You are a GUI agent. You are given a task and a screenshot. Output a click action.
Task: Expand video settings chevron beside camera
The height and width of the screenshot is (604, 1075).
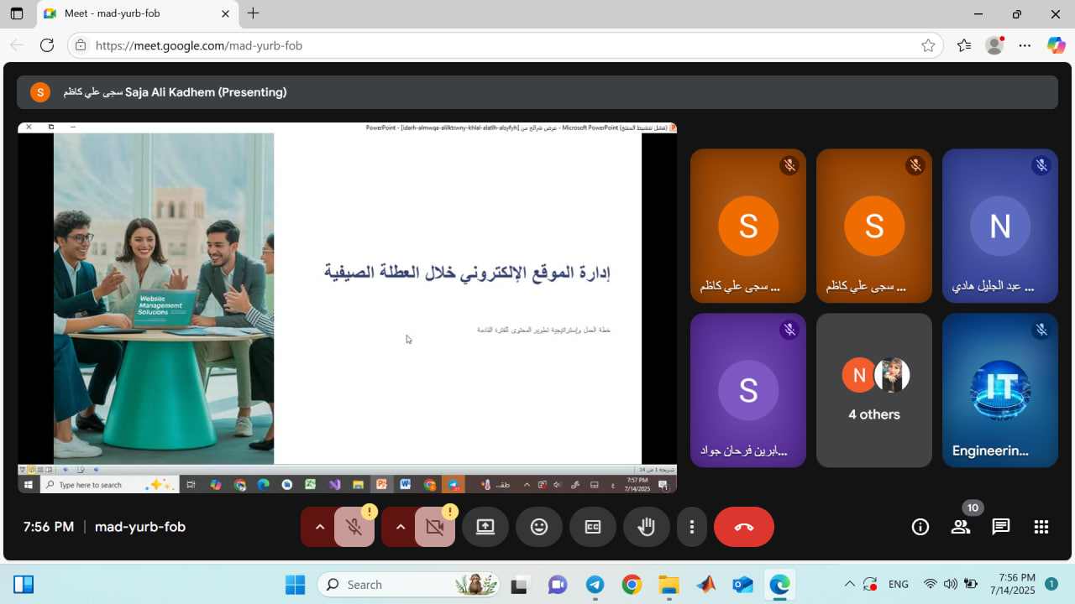pos(400,527)
